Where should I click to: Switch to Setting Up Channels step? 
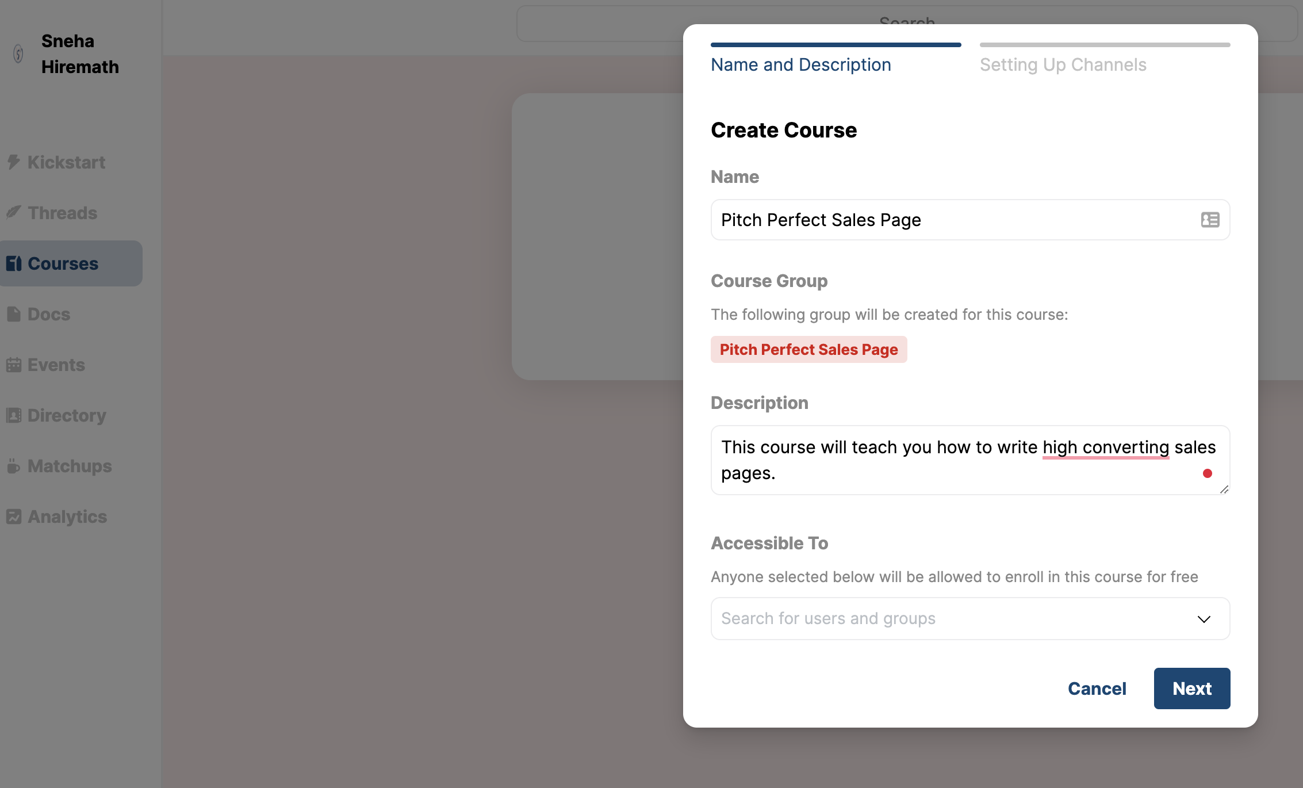coord(1063,65)
